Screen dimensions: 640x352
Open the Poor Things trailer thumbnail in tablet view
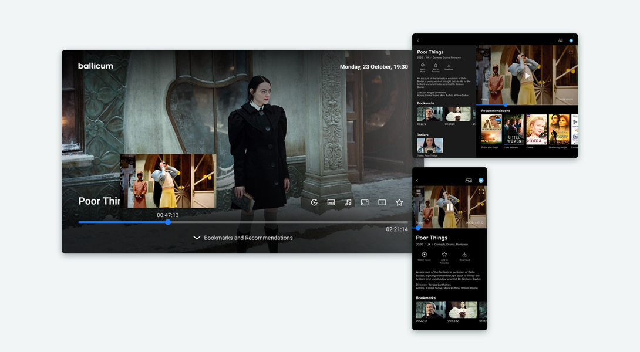tap(430, 145)
